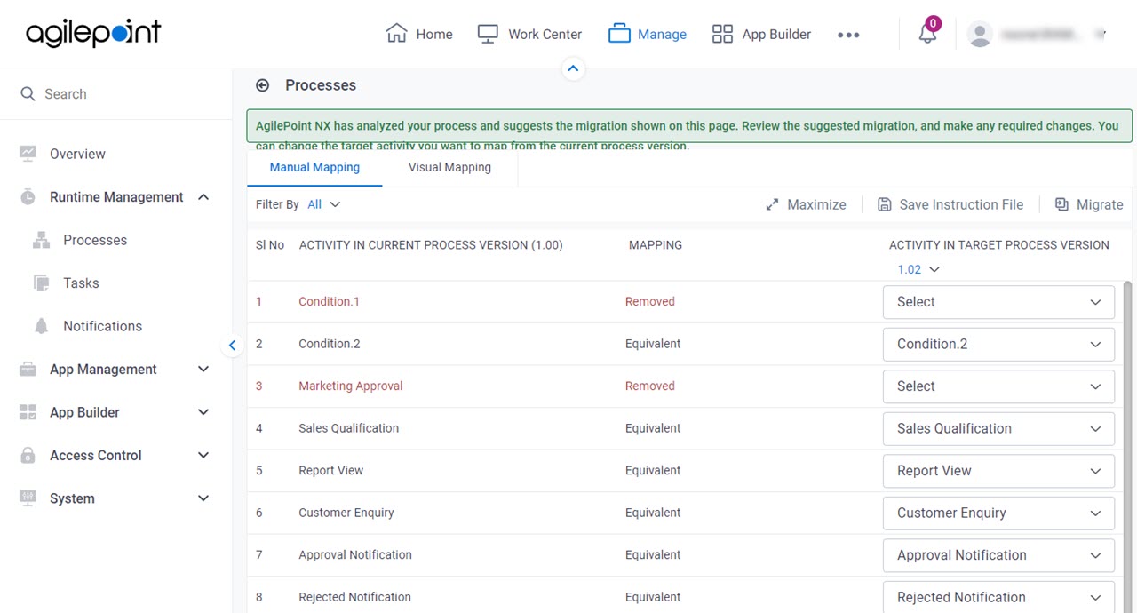
Task: Click the Save Instruction File disk icon
Action: [x=884, y=204]
